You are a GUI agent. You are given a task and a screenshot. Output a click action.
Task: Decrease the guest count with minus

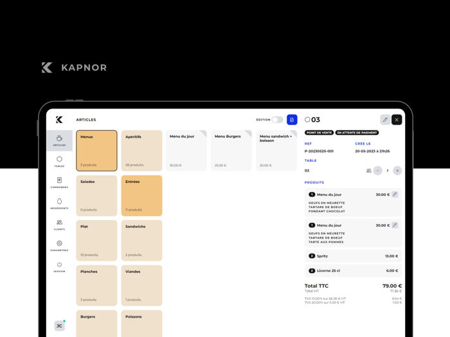[378, 171]
